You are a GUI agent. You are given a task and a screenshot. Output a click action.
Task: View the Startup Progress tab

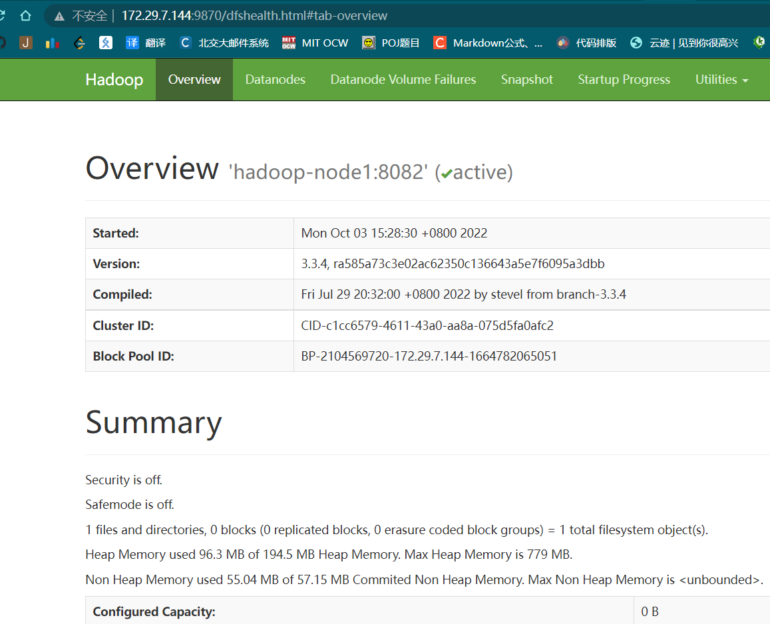pos(624,80)
